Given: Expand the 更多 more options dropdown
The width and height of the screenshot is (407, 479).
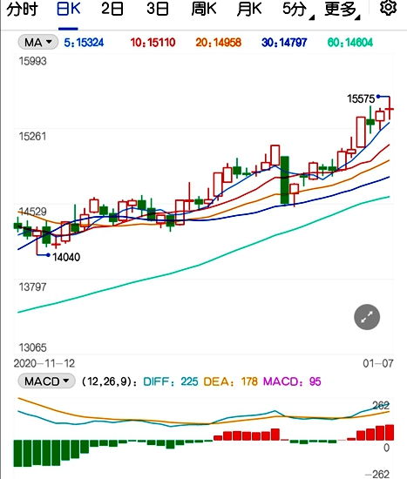Looking at the screenshot, I should [343, 10].
